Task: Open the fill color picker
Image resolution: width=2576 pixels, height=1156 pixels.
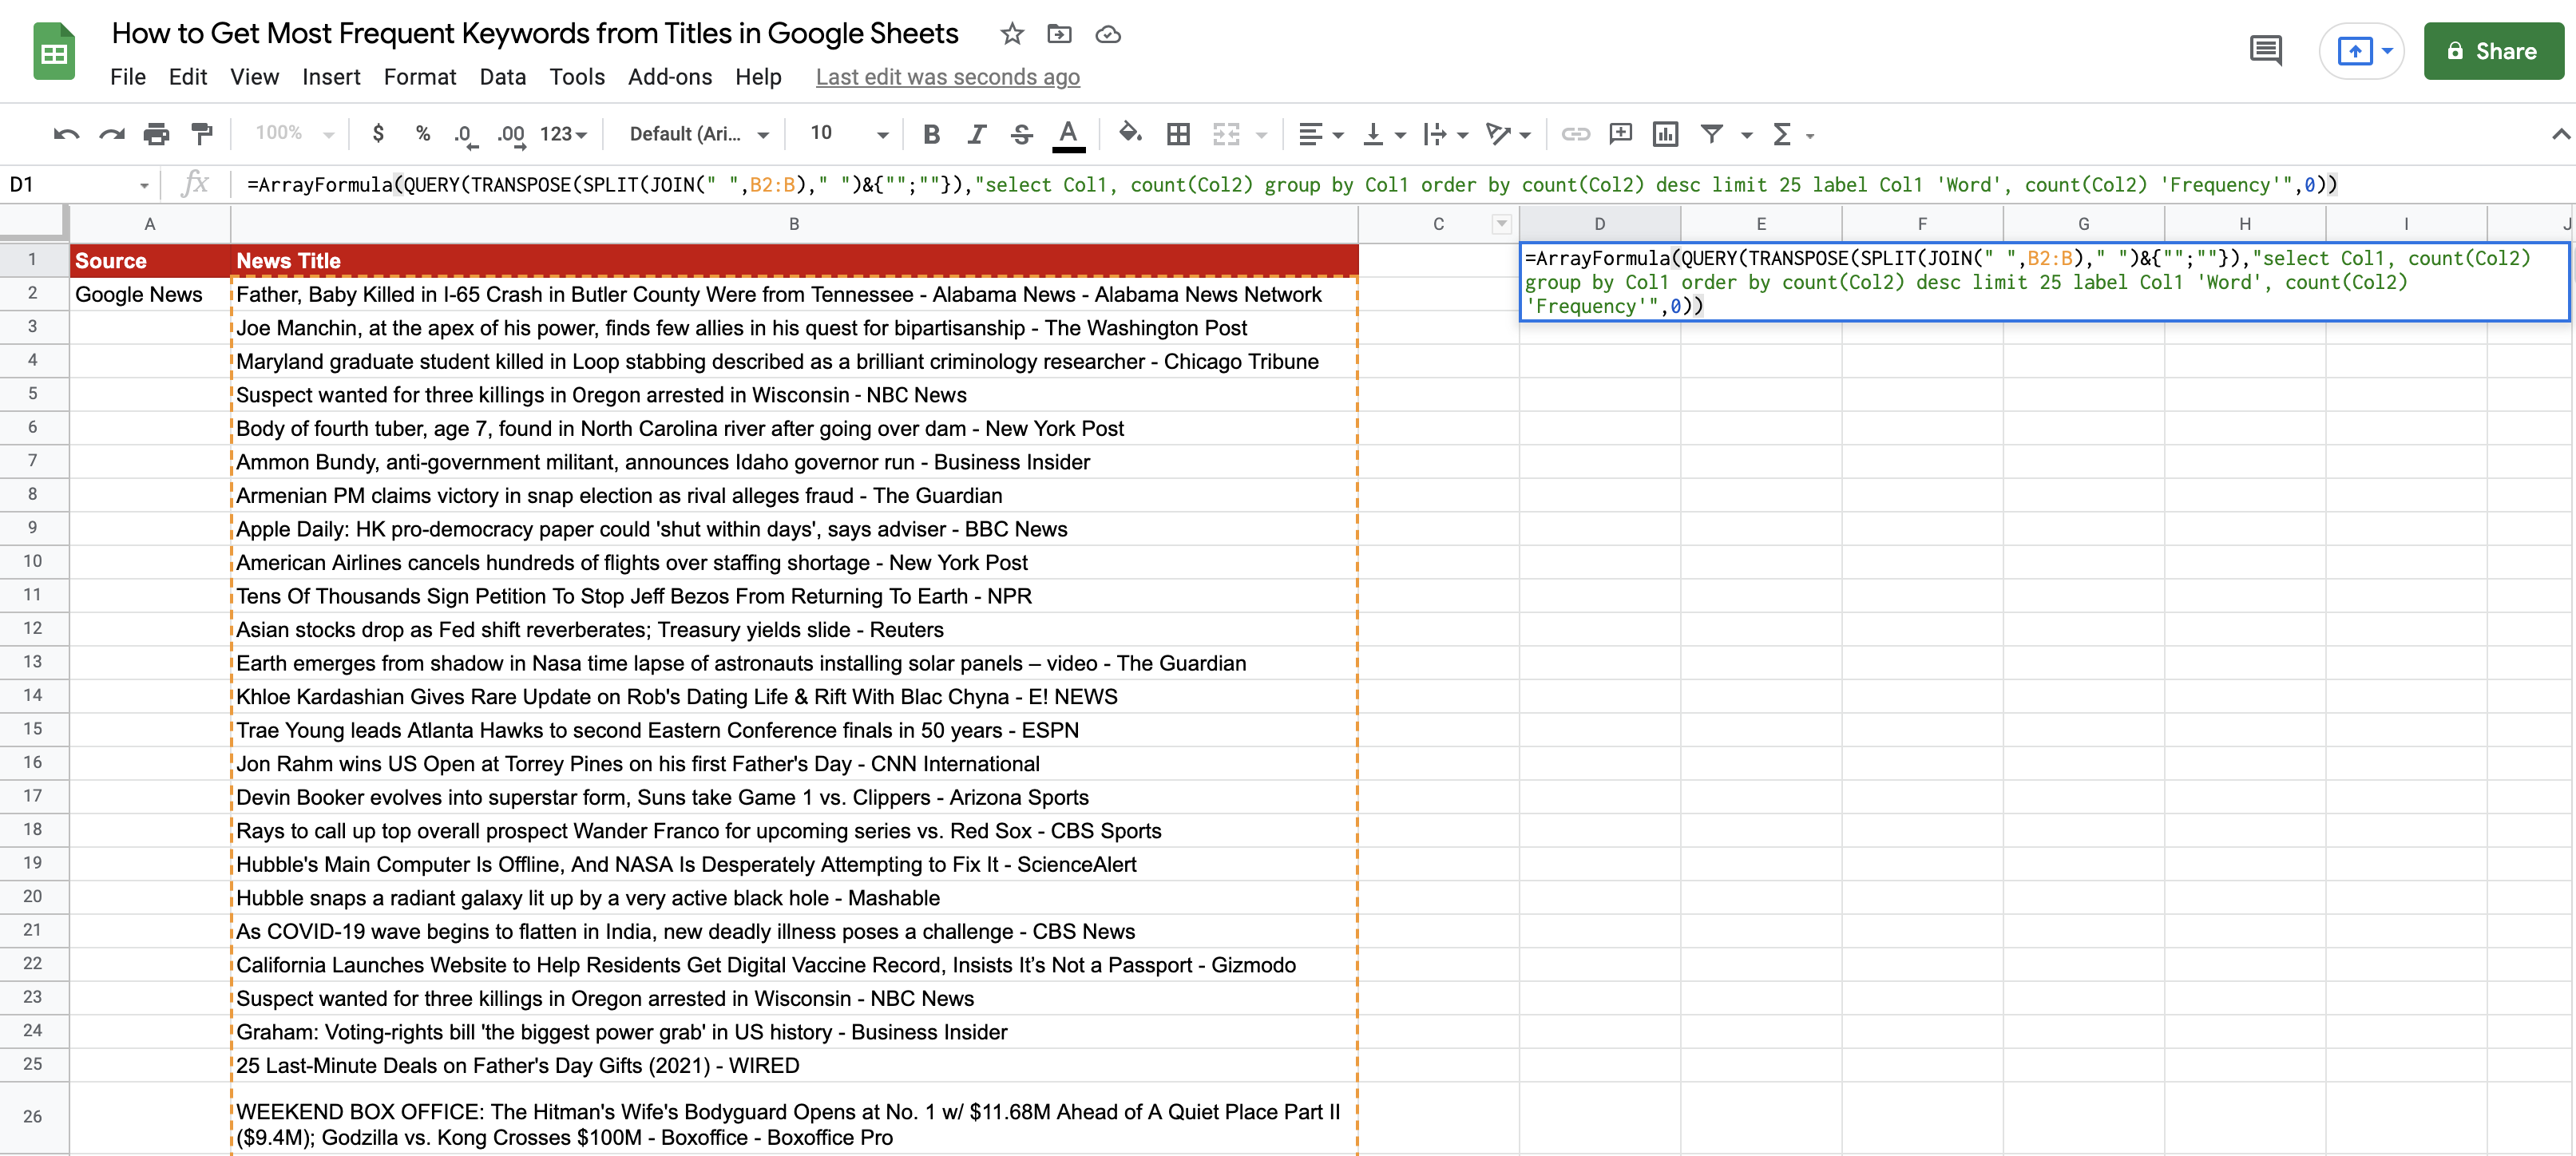Action: 1130,134
